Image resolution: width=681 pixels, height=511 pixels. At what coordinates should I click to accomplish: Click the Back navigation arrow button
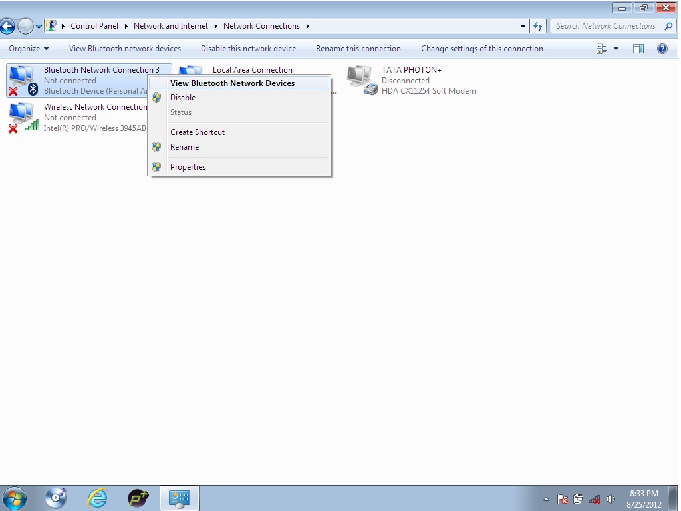tap(7, 27)
